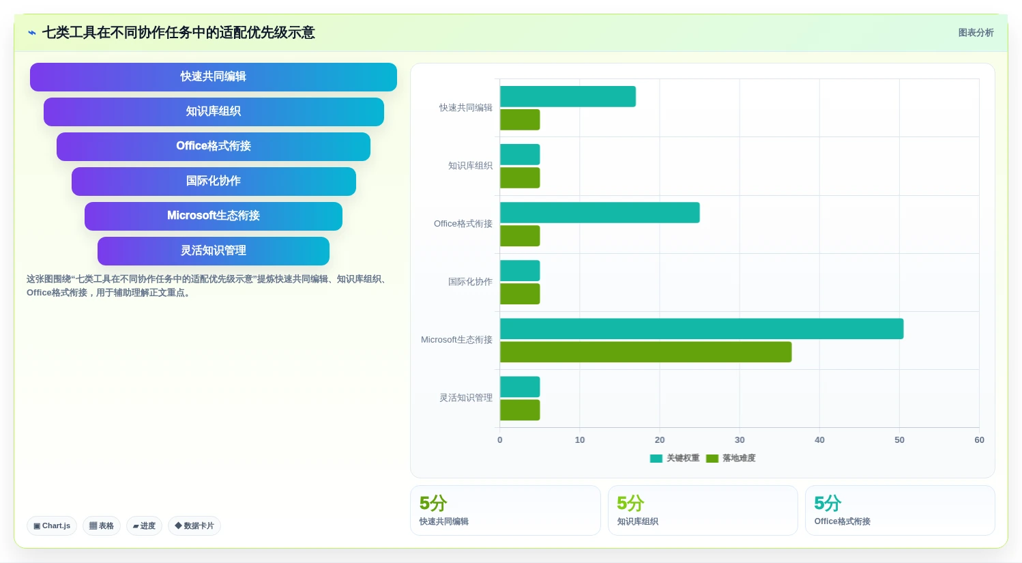The height and width of the screenshot is (563, 1022).
Task: Open the 5分 快速共同编辑 data card
Action: [506, 510]
